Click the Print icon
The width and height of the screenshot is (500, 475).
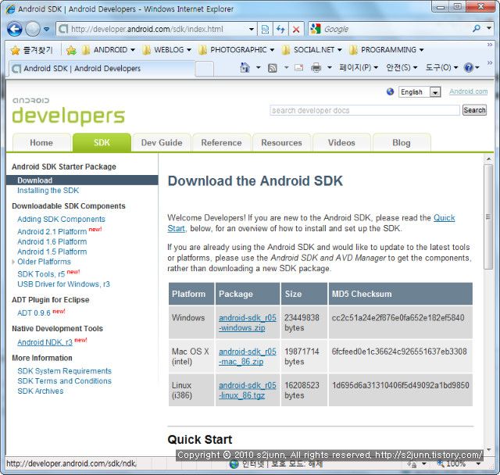coord(316,68)
